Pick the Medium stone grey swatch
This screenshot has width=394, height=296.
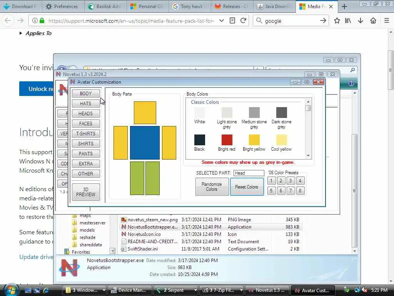pyautogui.click(x=254, y=113)
